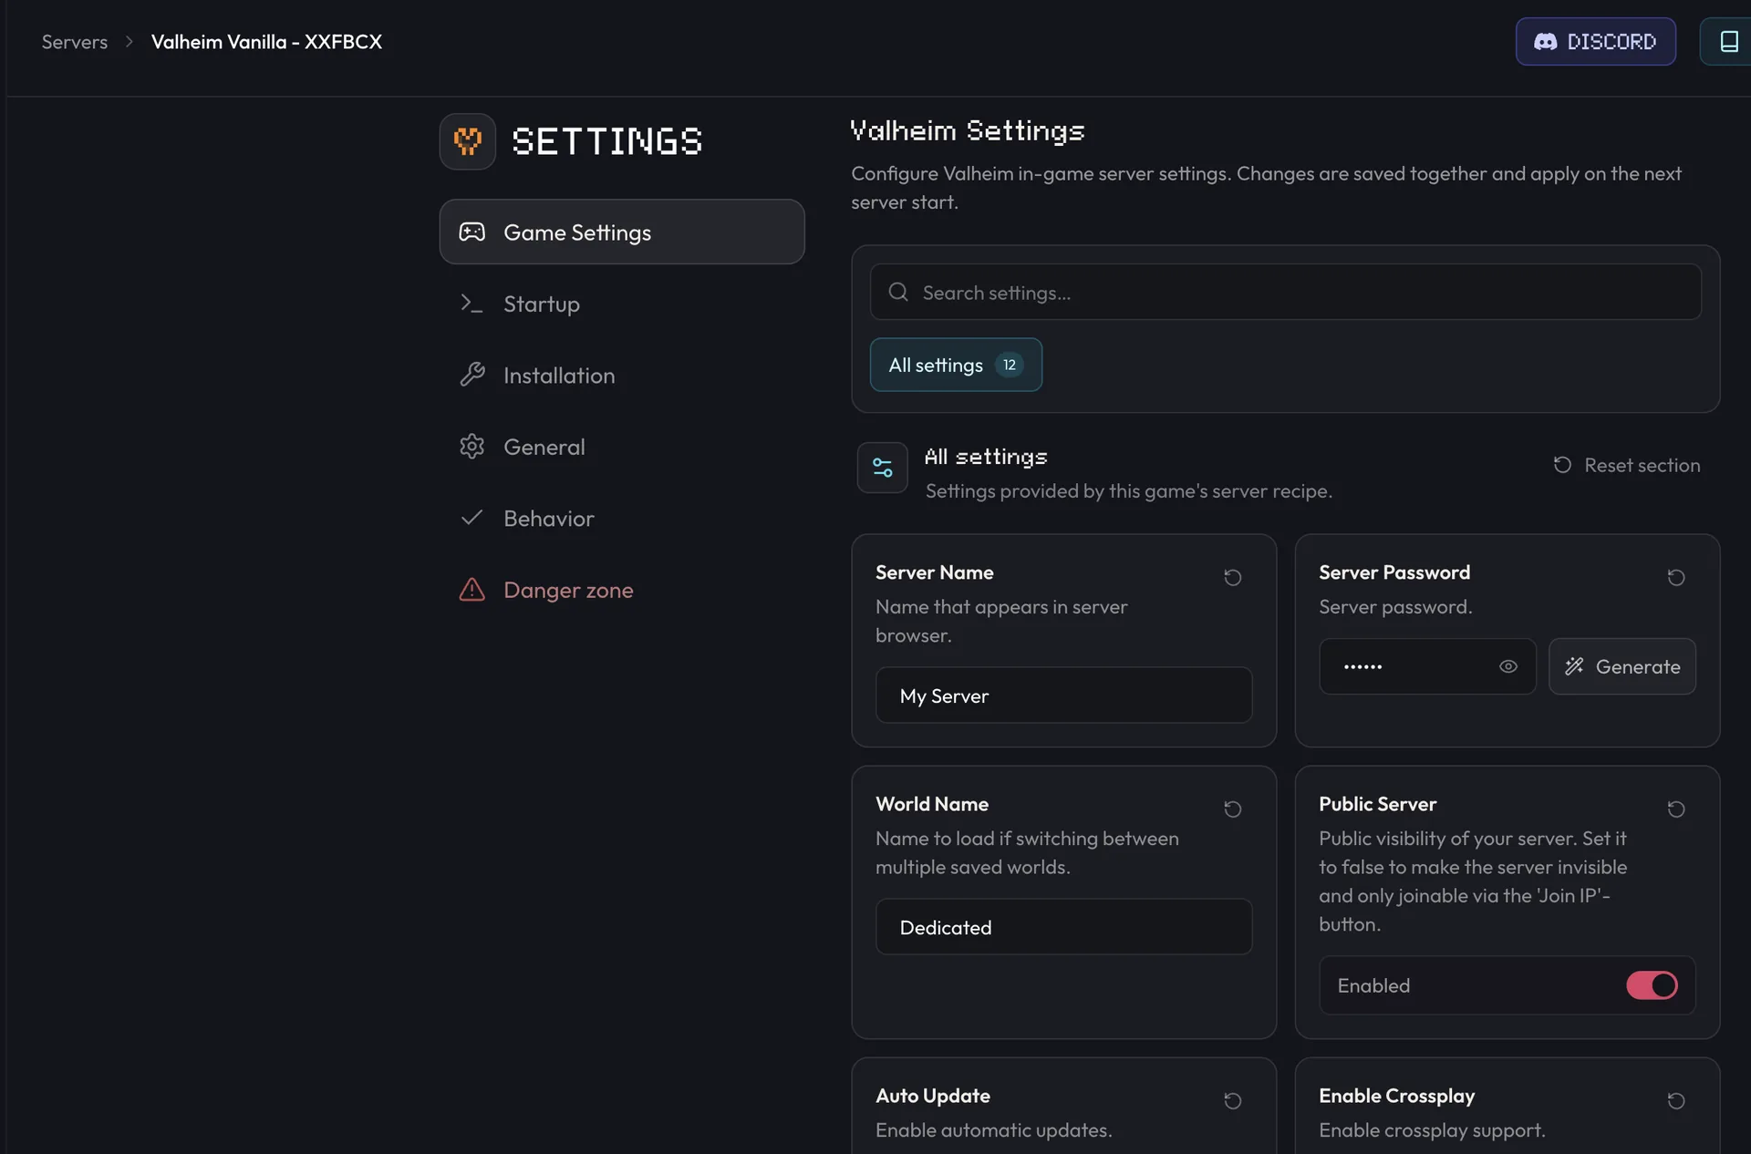The width and height of the screenshot is (1751, 1154).
Task: Click the book icon beside Discord
Action: [1728, 41]
